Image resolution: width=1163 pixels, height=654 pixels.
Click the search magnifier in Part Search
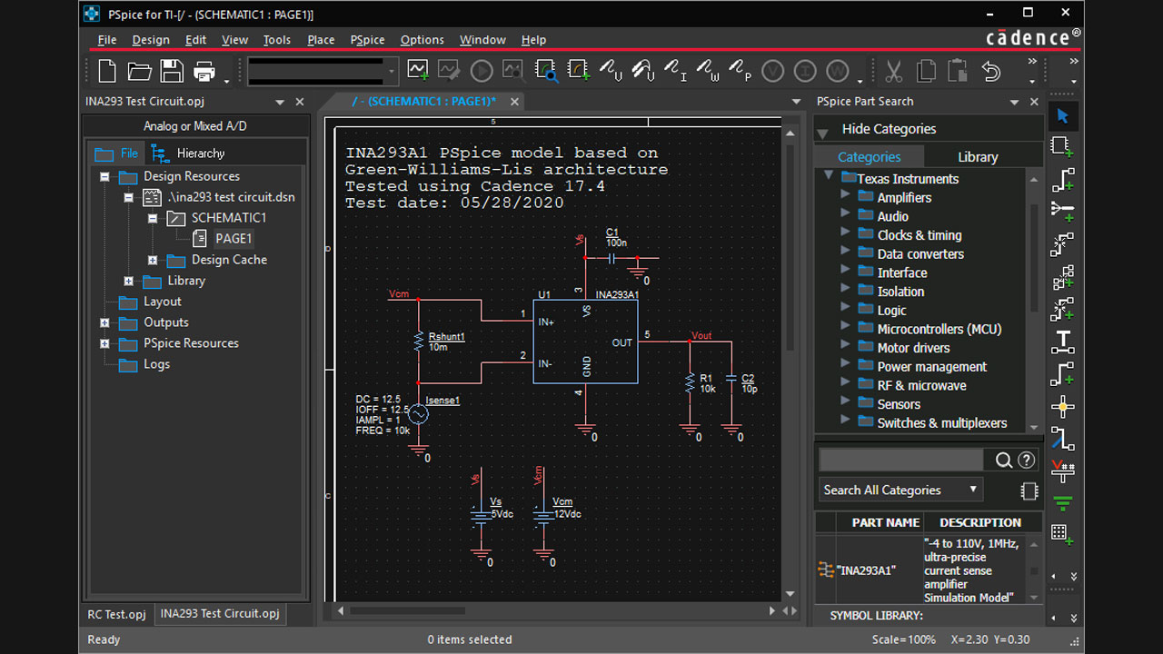tap(1004, 461)
